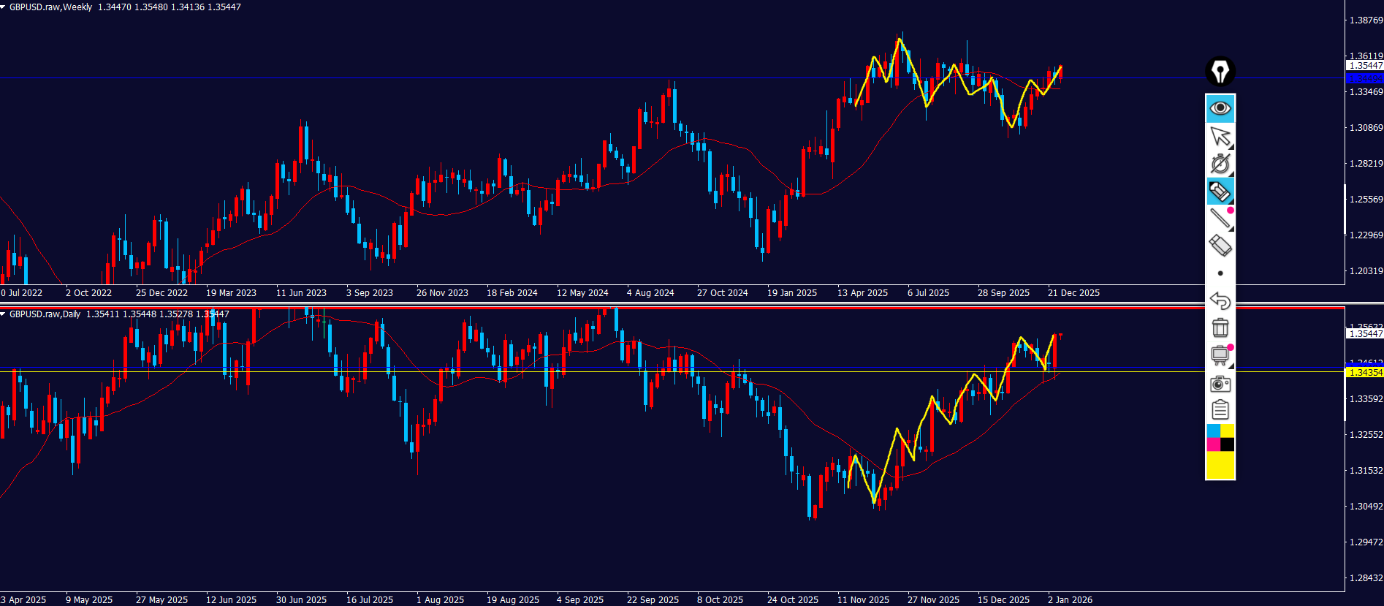The image size is (1384, 606).
Task: Take a screenshot with the camera icon
Action: click(x=1220, y=383)
